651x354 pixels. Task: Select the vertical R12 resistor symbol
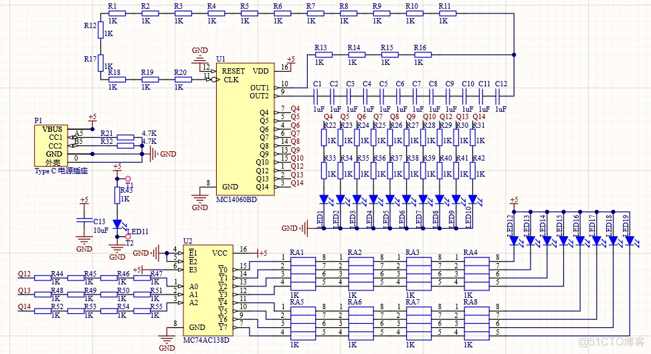pos(100,30)
